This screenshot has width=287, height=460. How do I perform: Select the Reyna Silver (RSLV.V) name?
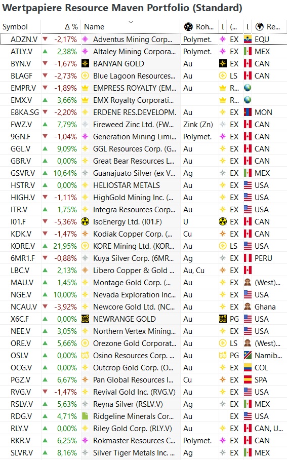tap(128, 404)
